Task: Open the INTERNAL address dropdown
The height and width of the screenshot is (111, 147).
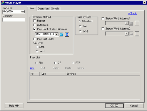Action: pos(56,34)
